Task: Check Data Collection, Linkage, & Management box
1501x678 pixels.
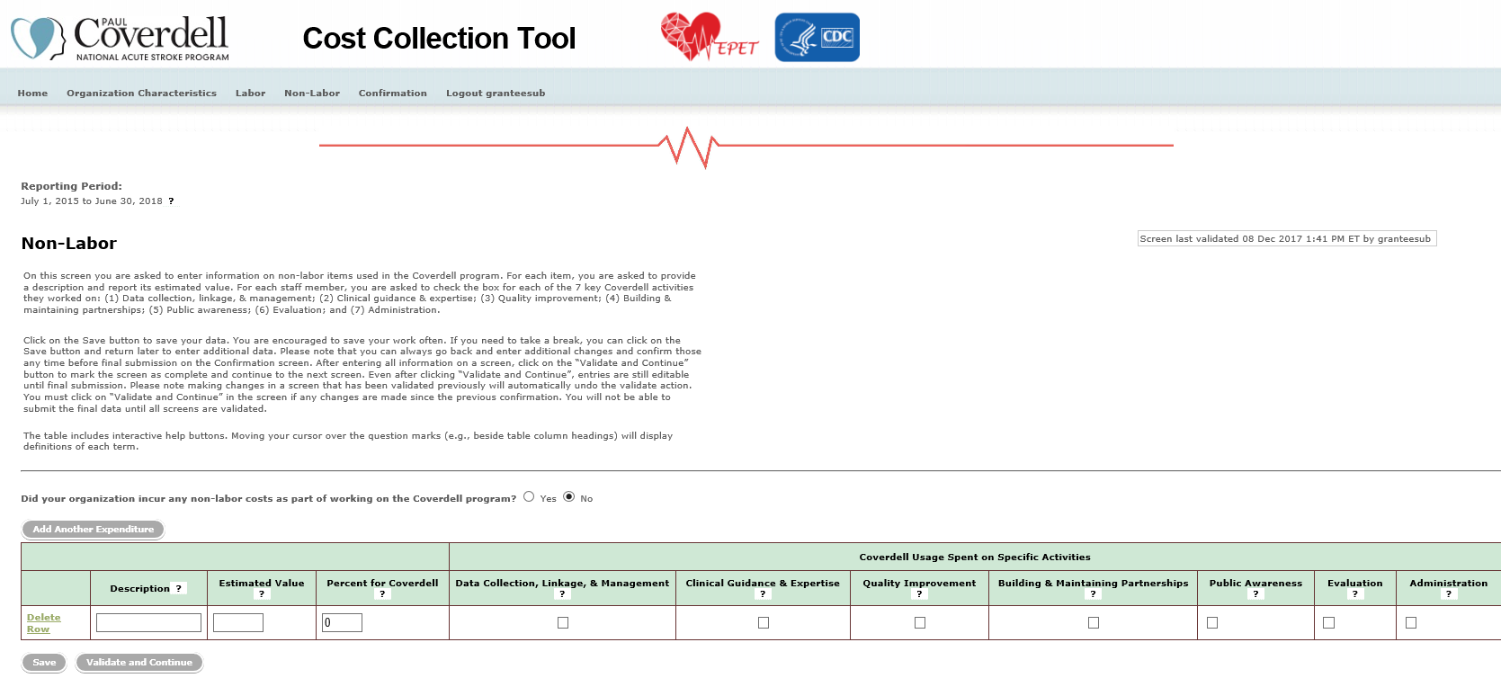Action: pos(563,622)
